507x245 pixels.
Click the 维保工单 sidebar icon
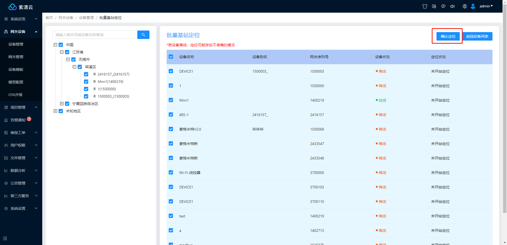6,133
